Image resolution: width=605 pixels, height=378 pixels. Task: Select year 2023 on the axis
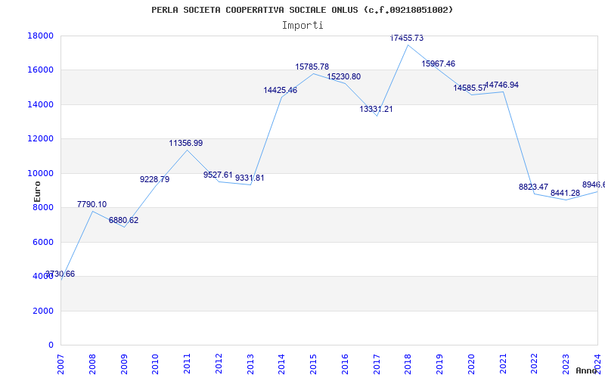click(566, 364)
